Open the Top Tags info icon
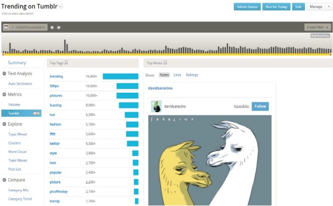Image resolution: width=333 pixels, height=206 pixels. point(66,63)
